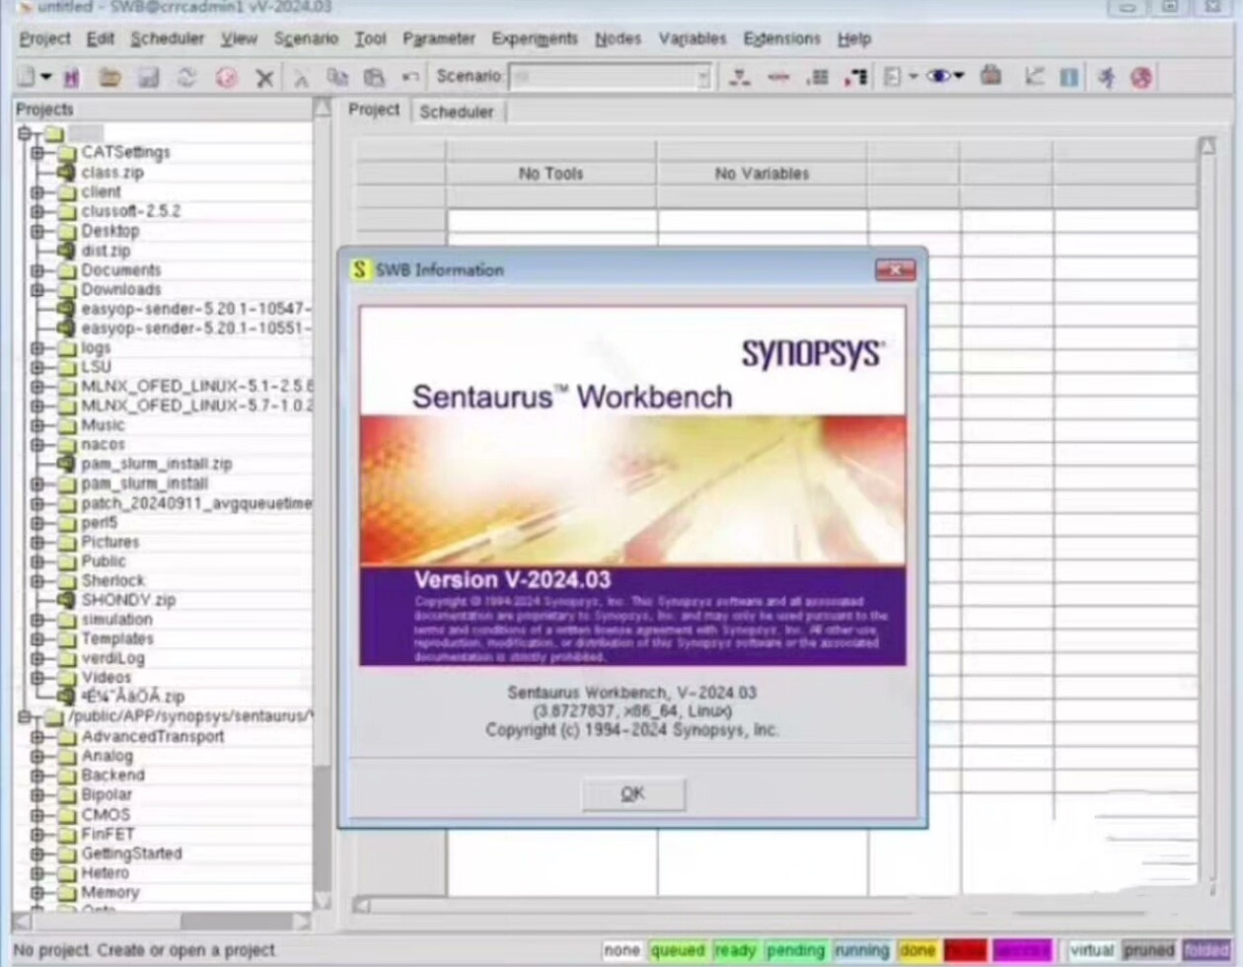Click the undo arrow toolbar icon
Viewport: 1243px width, 967px height.
tap(411, 78)
